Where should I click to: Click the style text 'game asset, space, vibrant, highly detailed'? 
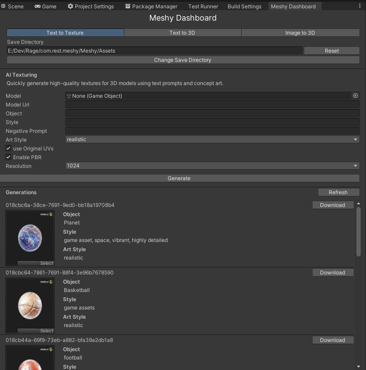click(x=116, y=240)
